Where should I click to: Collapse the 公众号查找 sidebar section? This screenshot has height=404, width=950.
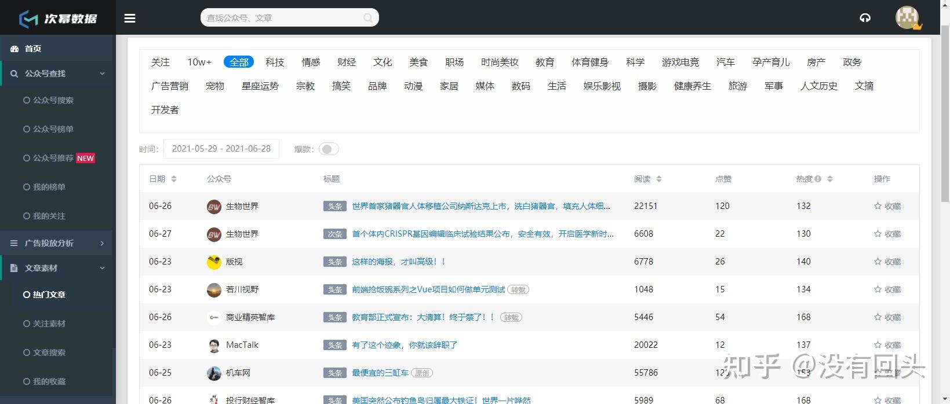point(57,74)
